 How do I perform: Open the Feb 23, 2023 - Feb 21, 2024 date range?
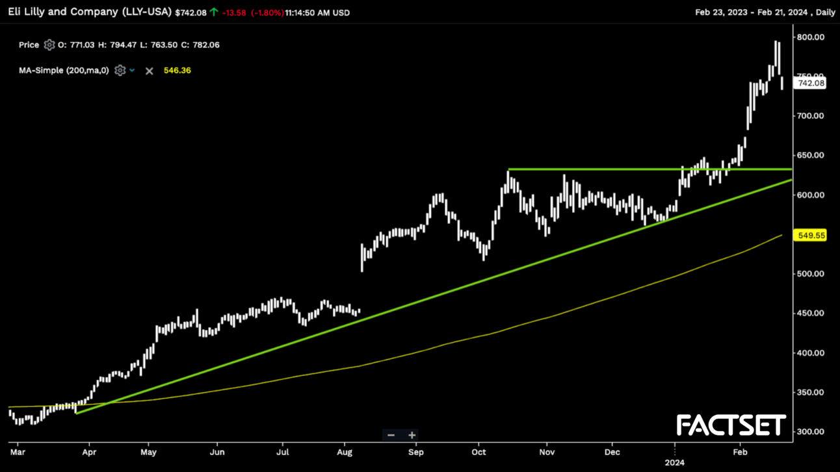(752, 12)
